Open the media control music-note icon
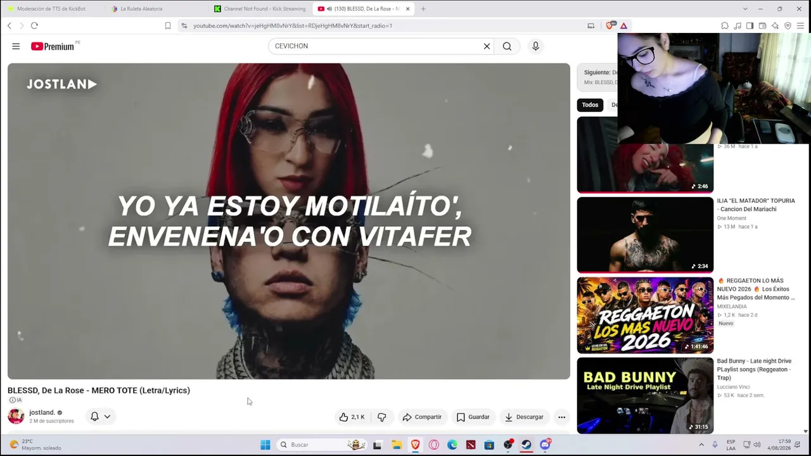811x456 pixels. pos(738,25)
